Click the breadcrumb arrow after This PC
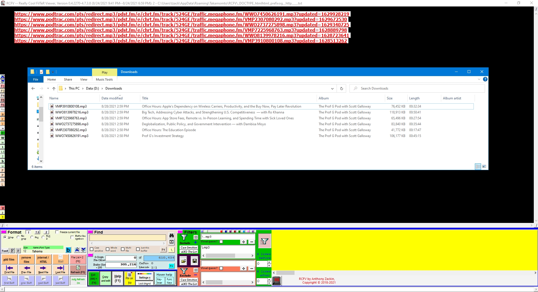Image resolution: width=538 pixels, height=292 pixels. pos(83,88)
